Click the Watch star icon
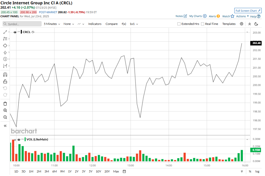This screenshot has height=176, width=265. click(x=232, y=16)
